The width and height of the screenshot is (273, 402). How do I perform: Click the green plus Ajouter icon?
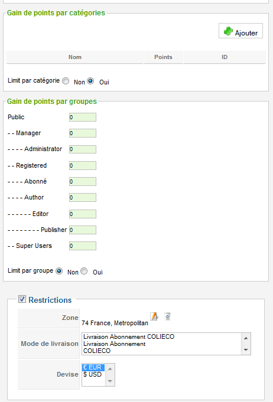tap(228, 31)
